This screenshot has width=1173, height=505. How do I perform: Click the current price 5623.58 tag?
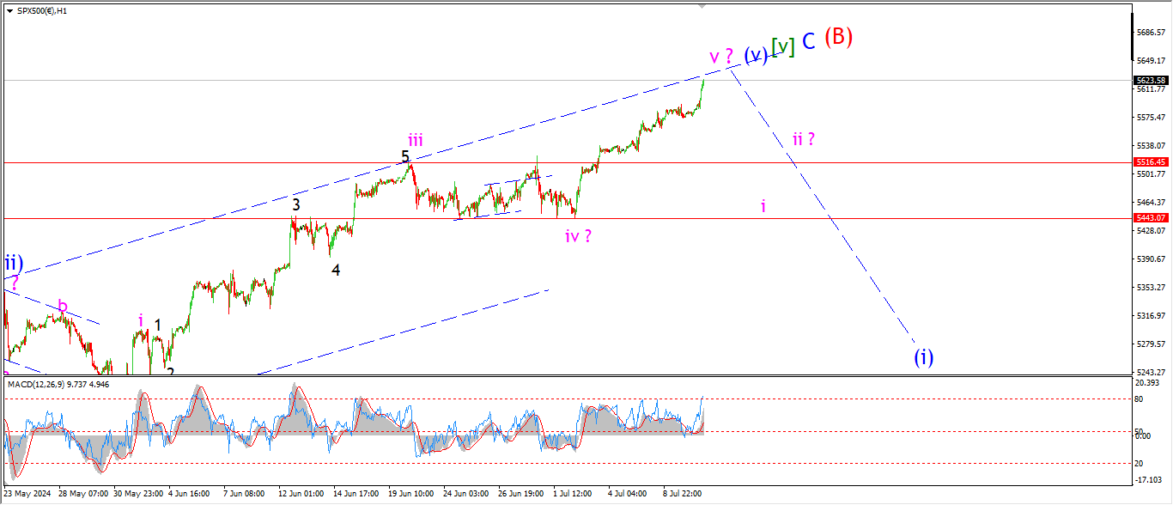coord(1150,80)
